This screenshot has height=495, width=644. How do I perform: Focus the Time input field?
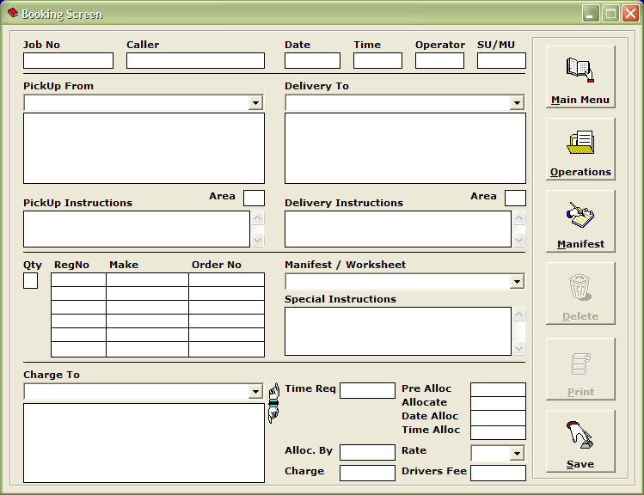[x=377, y=60]
